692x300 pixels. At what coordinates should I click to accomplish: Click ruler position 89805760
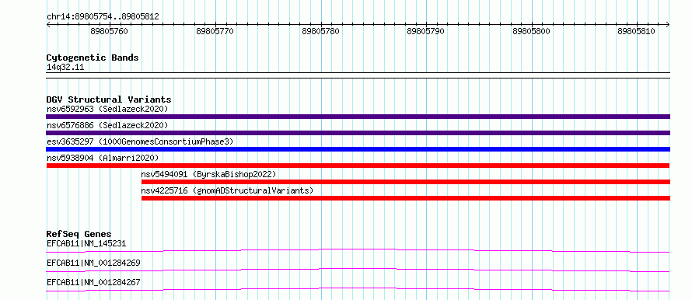click(110, 31)
